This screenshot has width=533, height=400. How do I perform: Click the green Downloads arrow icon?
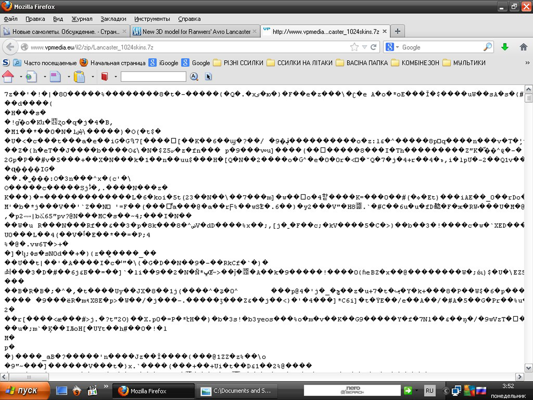click(505, 47)
